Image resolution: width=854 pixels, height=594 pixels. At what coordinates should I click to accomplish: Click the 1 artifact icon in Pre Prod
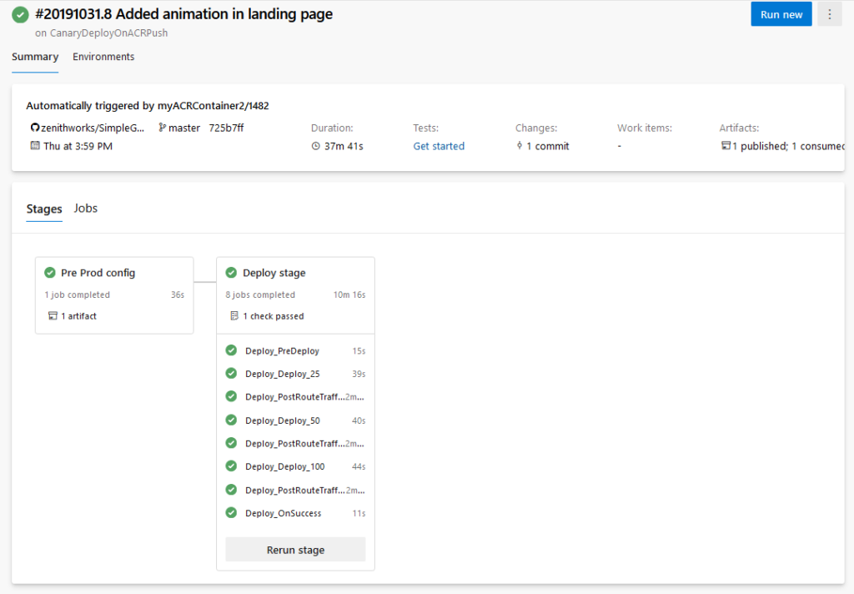[53, 316]
